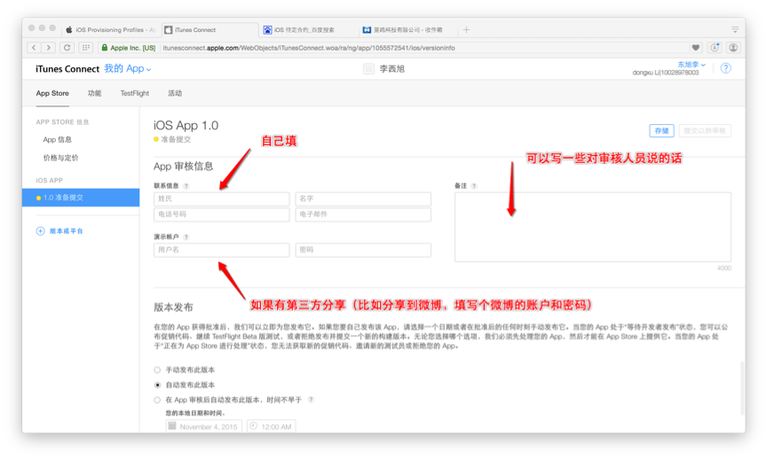Click the iTunes Connect logo text
768x460 pixels.
click(67, 69)
